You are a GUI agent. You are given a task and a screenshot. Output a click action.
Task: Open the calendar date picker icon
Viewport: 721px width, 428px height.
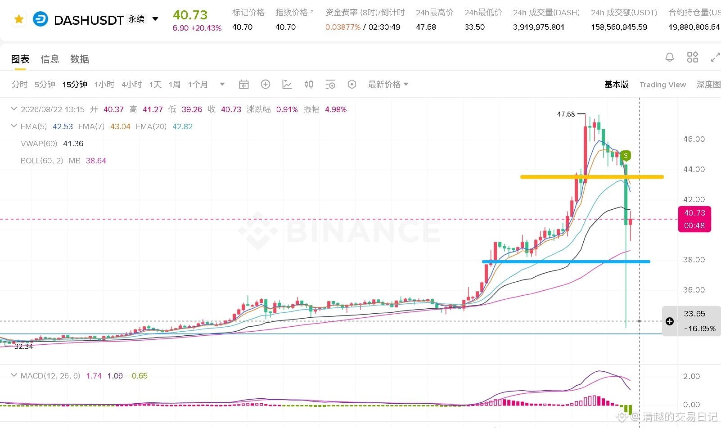244,84
